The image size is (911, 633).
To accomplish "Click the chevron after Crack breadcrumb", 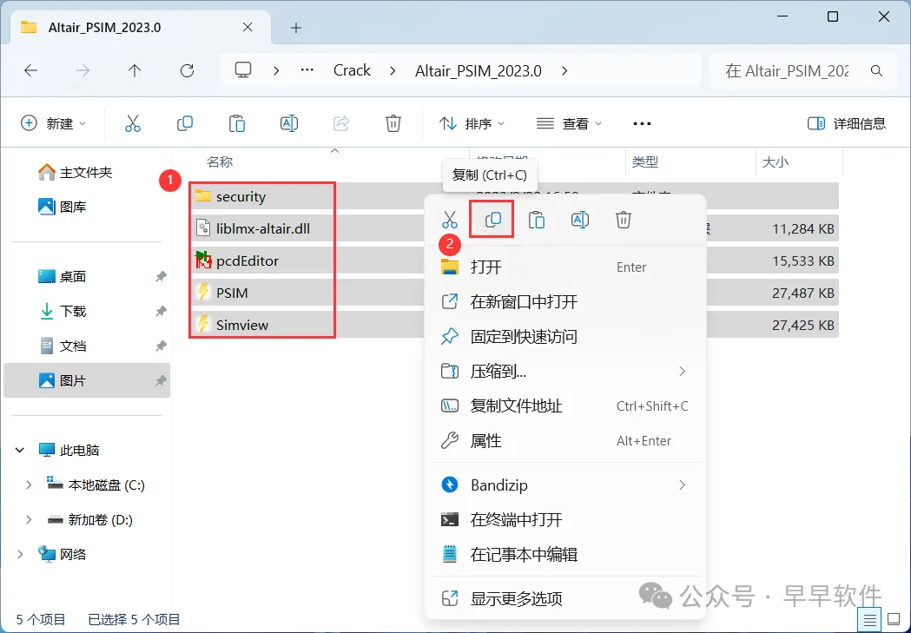I will 393,71.
